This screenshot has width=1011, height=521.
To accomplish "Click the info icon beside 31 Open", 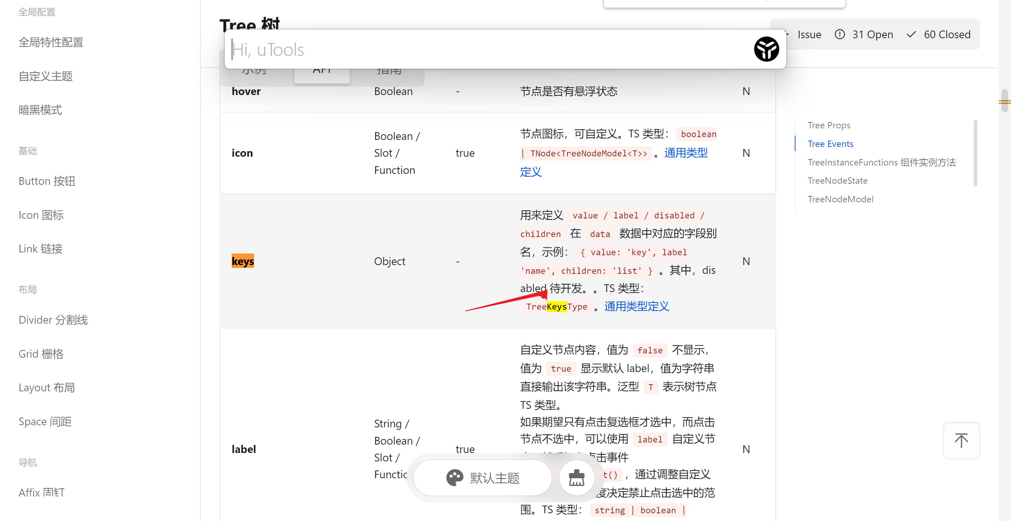I will click(x=839, y=34).
